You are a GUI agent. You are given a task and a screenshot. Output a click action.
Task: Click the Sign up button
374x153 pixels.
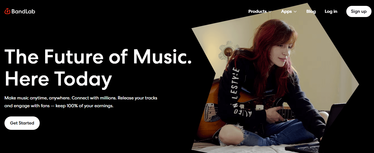point(359,11)
